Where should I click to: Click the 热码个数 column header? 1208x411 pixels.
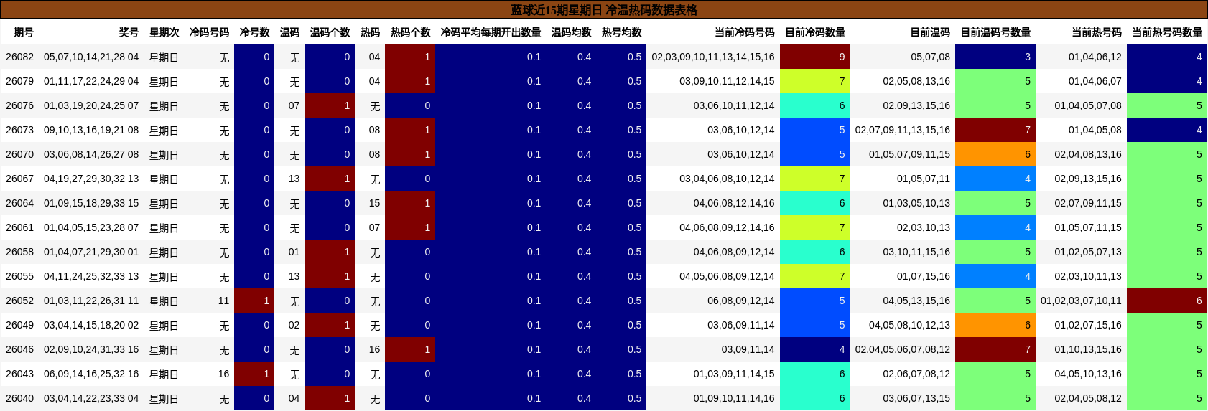(410, 32)
